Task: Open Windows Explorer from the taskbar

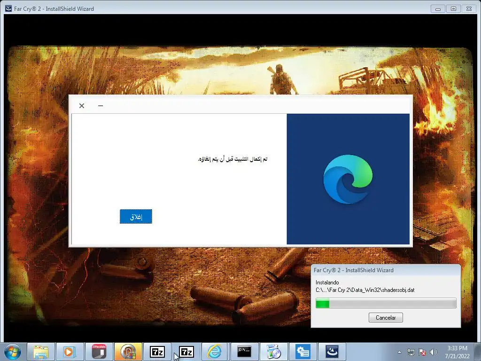Action: click(x=41, y=352)
